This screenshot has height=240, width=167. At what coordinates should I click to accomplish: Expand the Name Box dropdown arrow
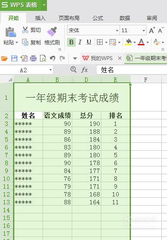(50, 70)
